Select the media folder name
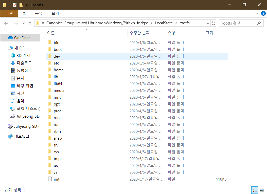The width and height of the screenshot is (267, 194). (59, 90)
